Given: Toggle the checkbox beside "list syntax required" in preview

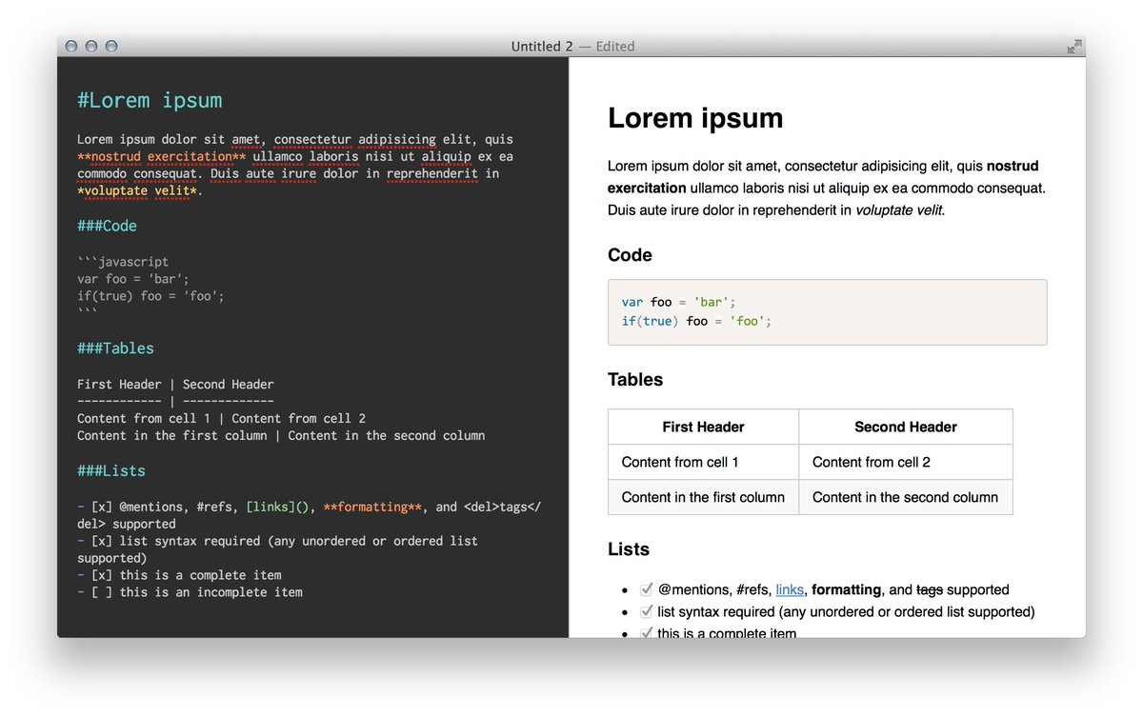Looking at the screenshot, I should [x=647, y=611].
